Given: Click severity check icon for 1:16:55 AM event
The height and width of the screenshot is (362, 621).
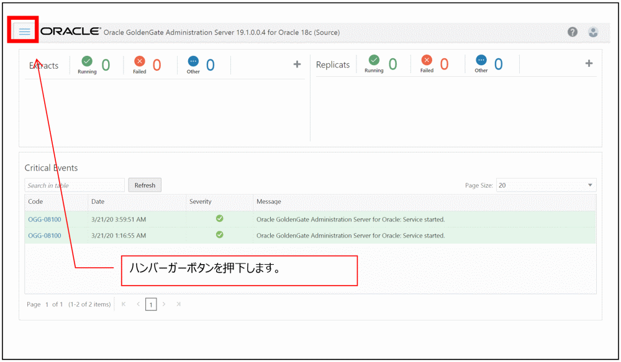Looking at the screenshot, I should (219, 234).
